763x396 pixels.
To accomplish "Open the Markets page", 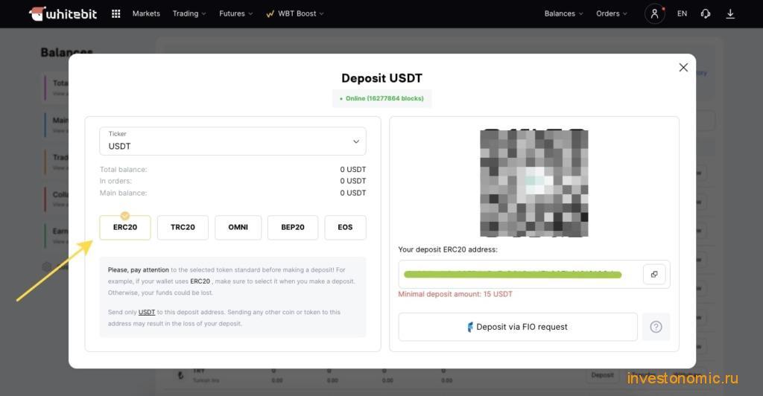I will point(146,13).
